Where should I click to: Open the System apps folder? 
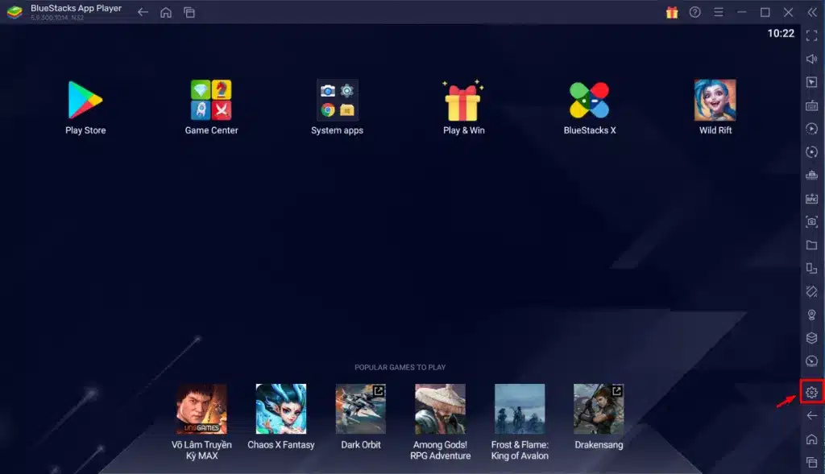tap(337, 99)
